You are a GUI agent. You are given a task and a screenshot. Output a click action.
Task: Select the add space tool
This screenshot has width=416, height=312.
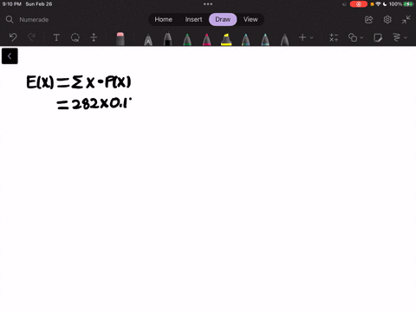tap(94, 37)
